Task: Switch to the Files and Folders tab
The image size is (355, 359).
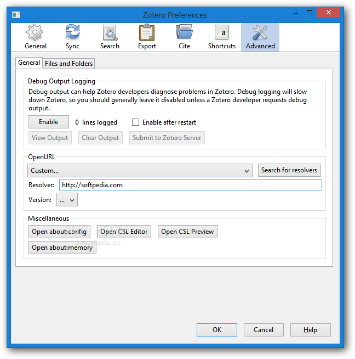Action: point(69,64)
